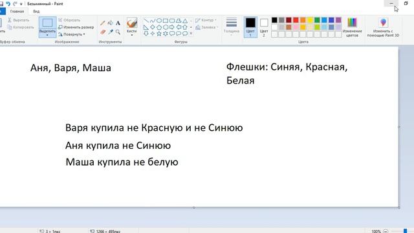Switch to the Вид tab
Image resolution: width=414 pixels, height=233 pixels.
click(x=36, y=12)
